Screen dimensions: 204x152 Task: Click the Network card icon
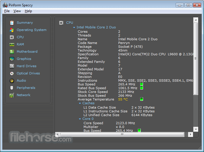tap(12, 95)
